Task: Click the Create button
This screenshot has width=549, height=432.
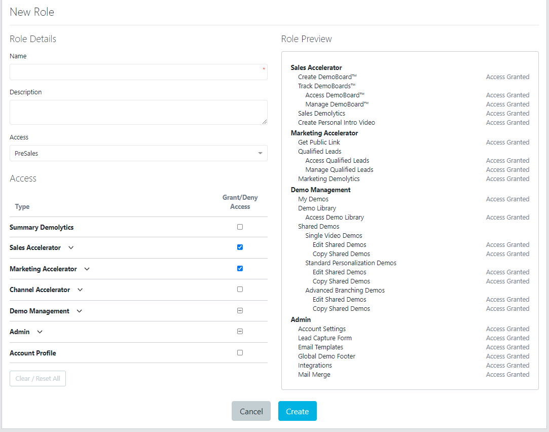Action: tap(298, 411)
